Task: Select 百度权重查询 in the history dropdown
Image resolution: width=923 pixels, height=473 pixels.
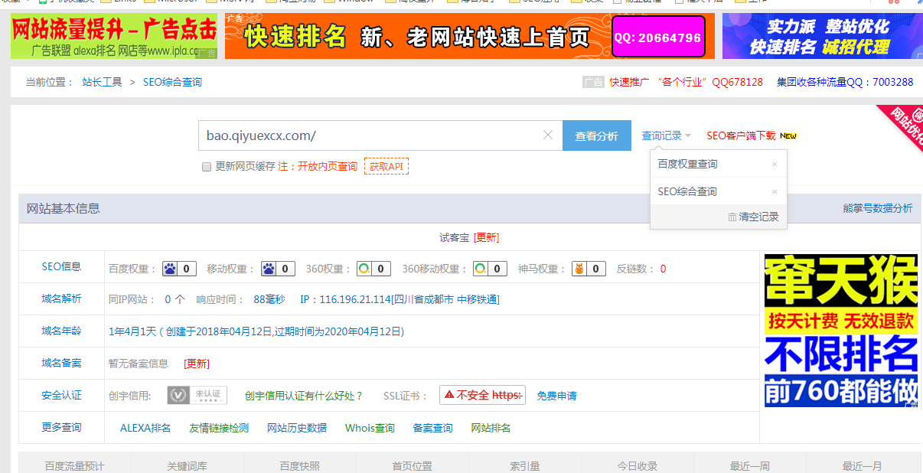Action: (688, 165)
